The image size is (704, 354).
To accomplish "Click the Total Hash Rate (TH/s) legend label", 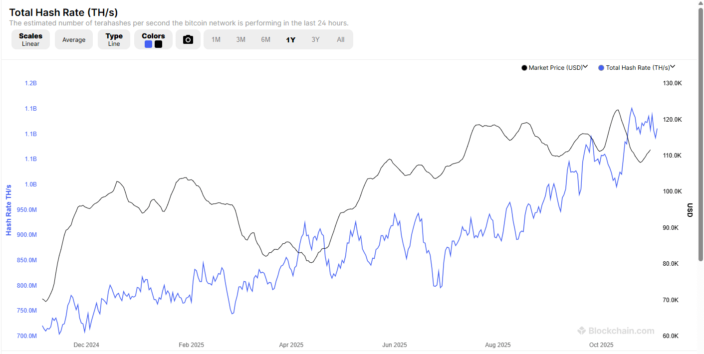I will tap(638, 68).
